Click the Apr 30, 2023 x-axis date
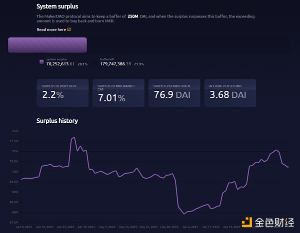The width and height of the screenshot is (300, 233). (x=86, y=227)
